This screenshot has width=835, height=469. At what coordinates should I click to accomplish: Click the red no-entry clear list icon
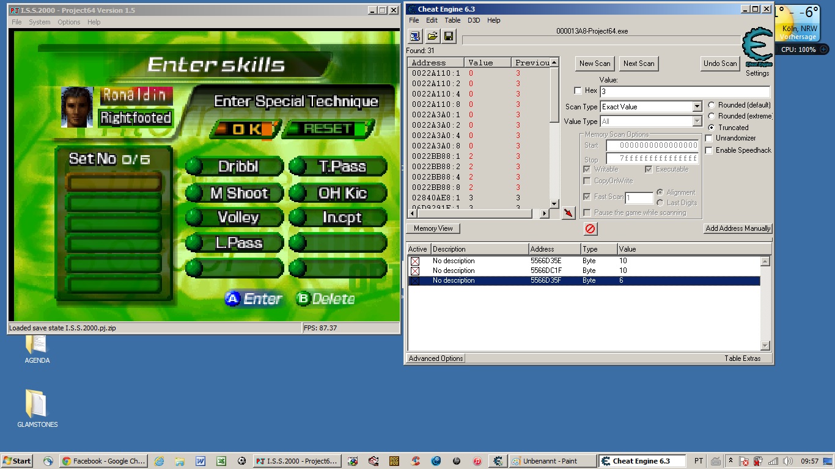pos(590,228)
